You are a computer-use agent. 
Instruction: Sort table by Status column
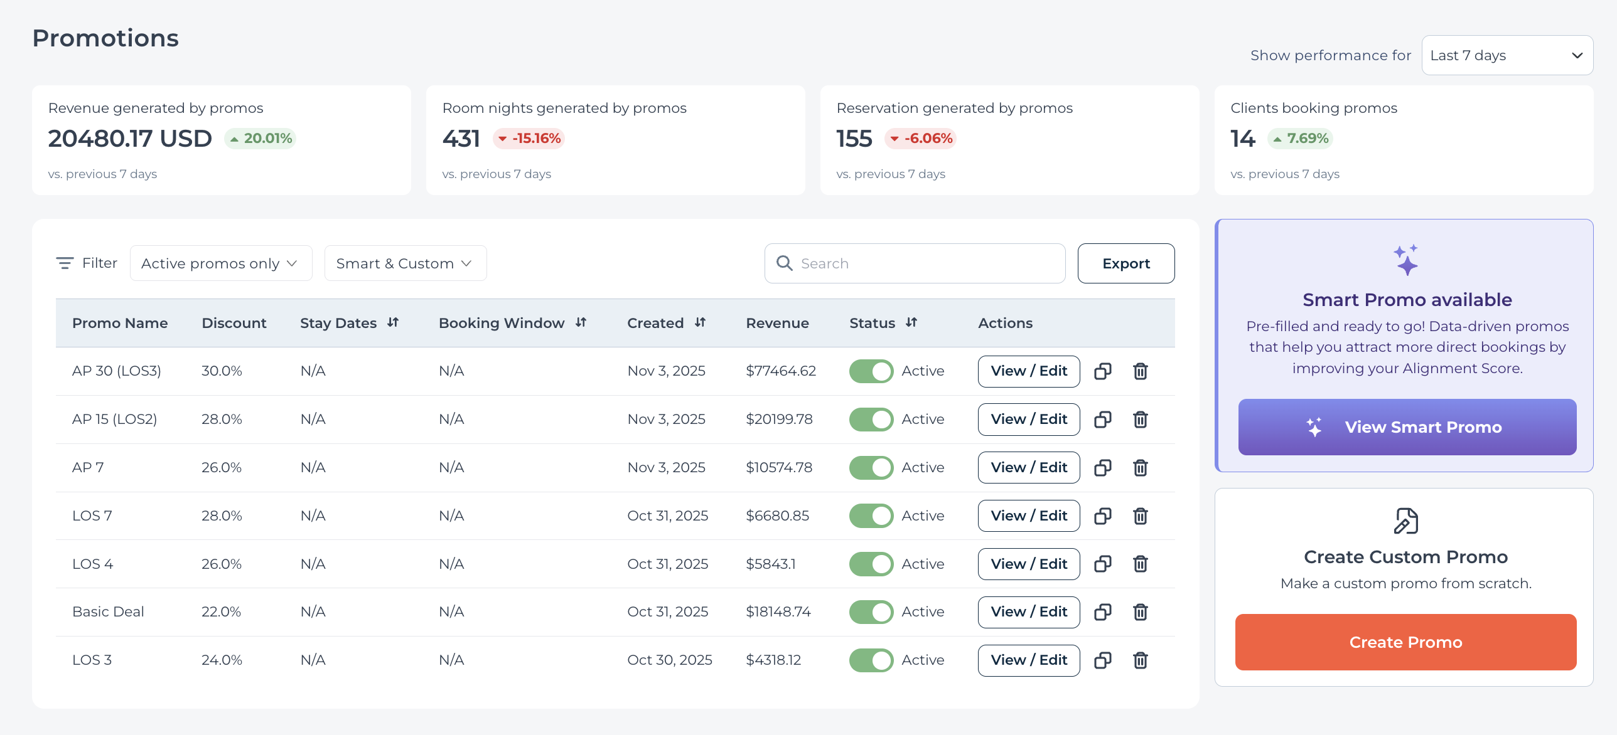tap(911, 322)
